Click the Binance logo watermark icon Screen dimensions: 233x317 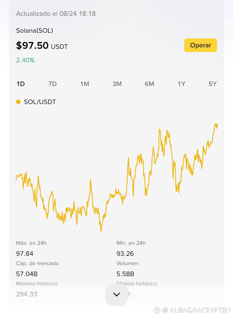coord(157,310)
